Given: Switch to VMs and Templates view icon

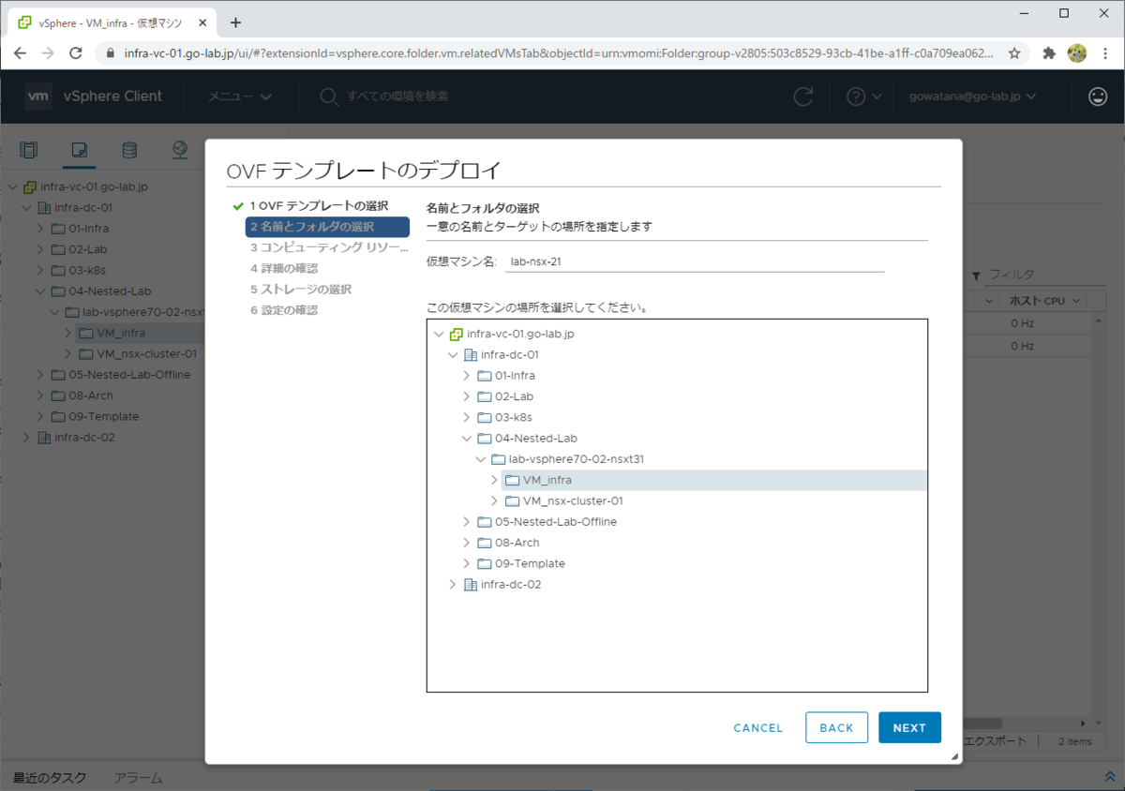Looking at the screenshot, I should coord(80,150).
